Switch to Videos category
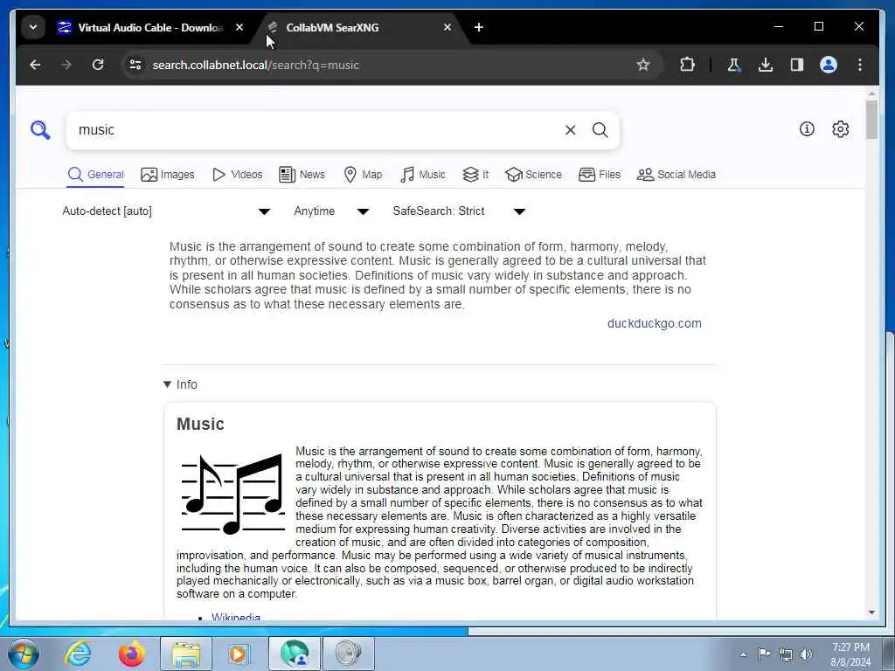The height and width of the screenshot is (671, 895). click(x=238, y=175)
